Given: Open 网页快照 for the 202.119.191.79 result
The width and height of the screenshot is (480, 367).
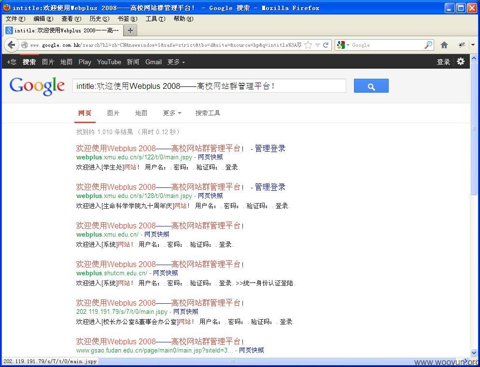Looking at the screenshot, I should click(x=186, y=311).
